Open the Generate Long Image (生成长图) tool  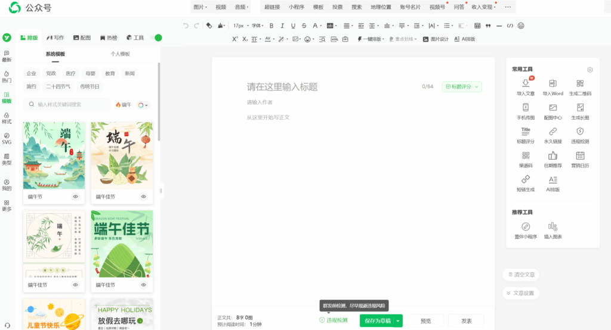point(580,111)
